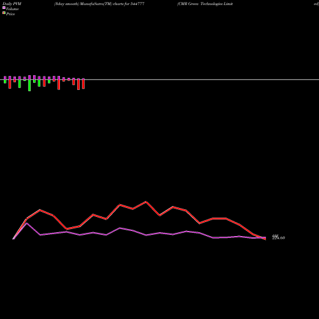Click the 224.60 end value label
319x319 pixels.
pos(279,238)
